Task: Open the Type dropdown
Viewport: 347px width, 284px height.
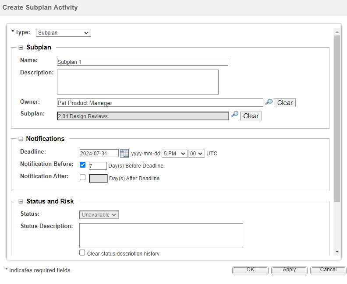Action: pyautogui.click(x=64, y=33)
